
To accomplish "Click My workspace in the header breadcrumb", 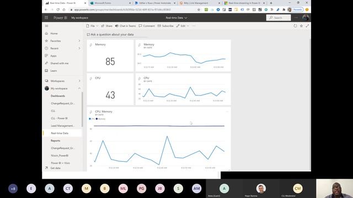I will [79, 18].
